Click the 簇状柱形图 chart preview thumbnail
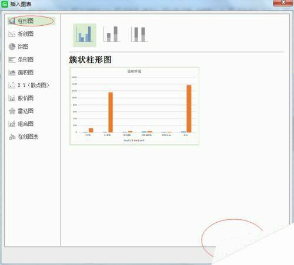 (x=135, y=106)
